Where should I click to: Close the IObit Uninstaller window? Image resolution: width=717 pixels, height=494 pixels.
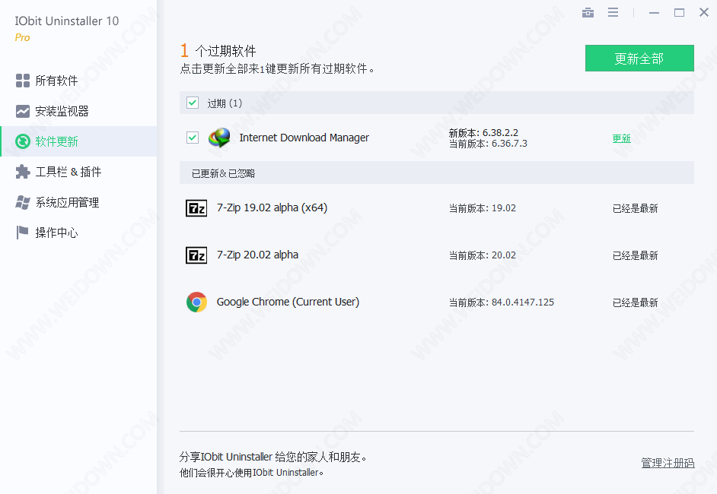point(704,12)
